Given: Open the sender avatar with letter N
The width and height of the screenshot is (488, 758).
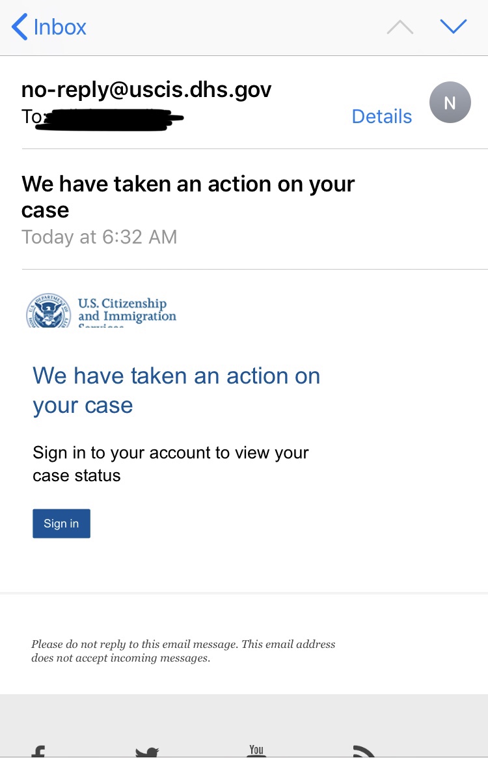Looking at the screenshot, I should tap(450, 102).
